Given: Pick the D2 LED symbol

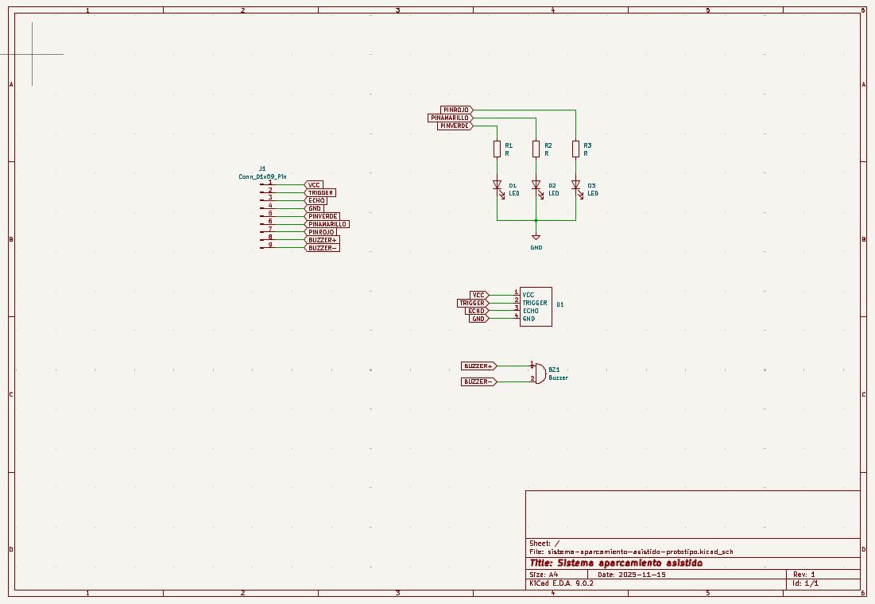Looking at the screenshot, I should [x=536, y=185].
